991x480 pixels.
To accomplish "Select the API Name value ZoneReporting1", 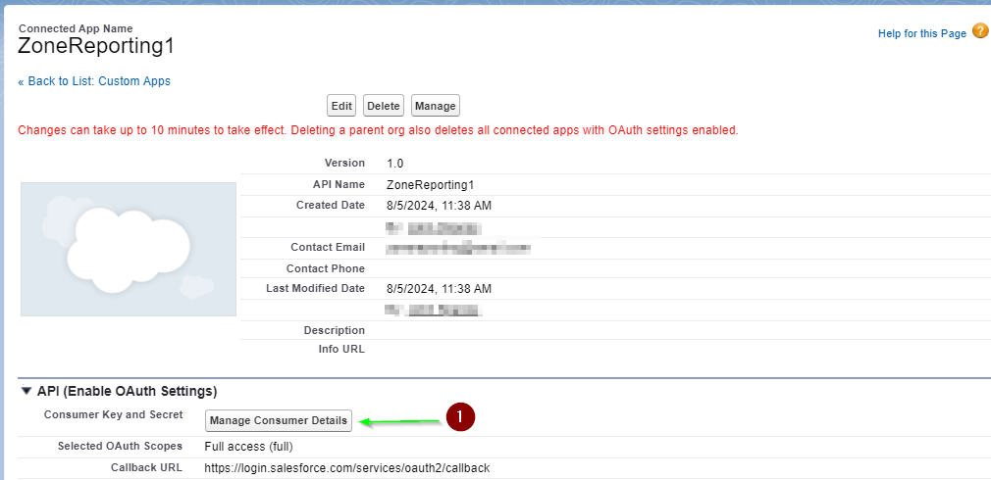I will (431, 185).
